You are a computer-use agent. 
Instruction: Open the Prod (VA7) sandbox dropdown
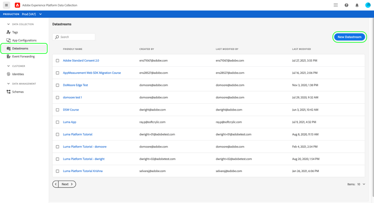pyautogui.click(x=31, y=14)
